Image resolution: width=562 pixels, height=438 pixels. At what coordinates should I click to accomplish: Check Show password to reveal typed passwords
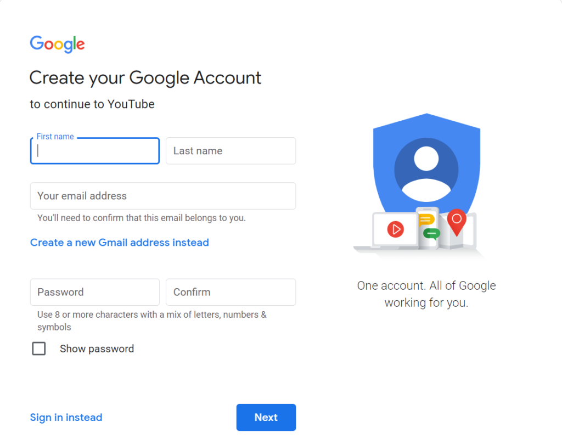pos(38,349)
